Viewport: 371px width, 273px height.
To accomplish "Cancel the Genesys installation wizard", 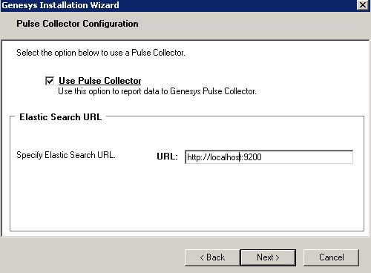I will pos(331,257).
